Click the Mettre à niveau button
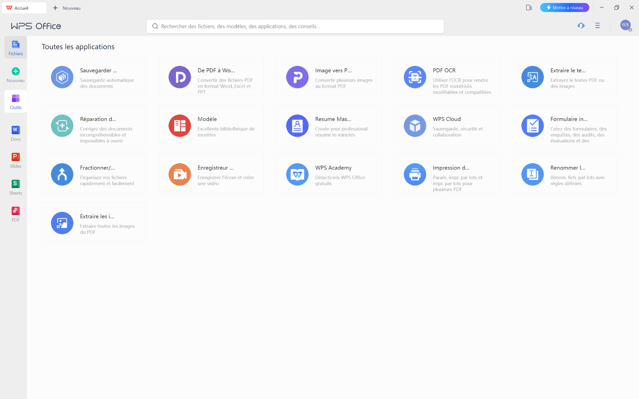The image size is (639, 399). click(x=564, y=8)
